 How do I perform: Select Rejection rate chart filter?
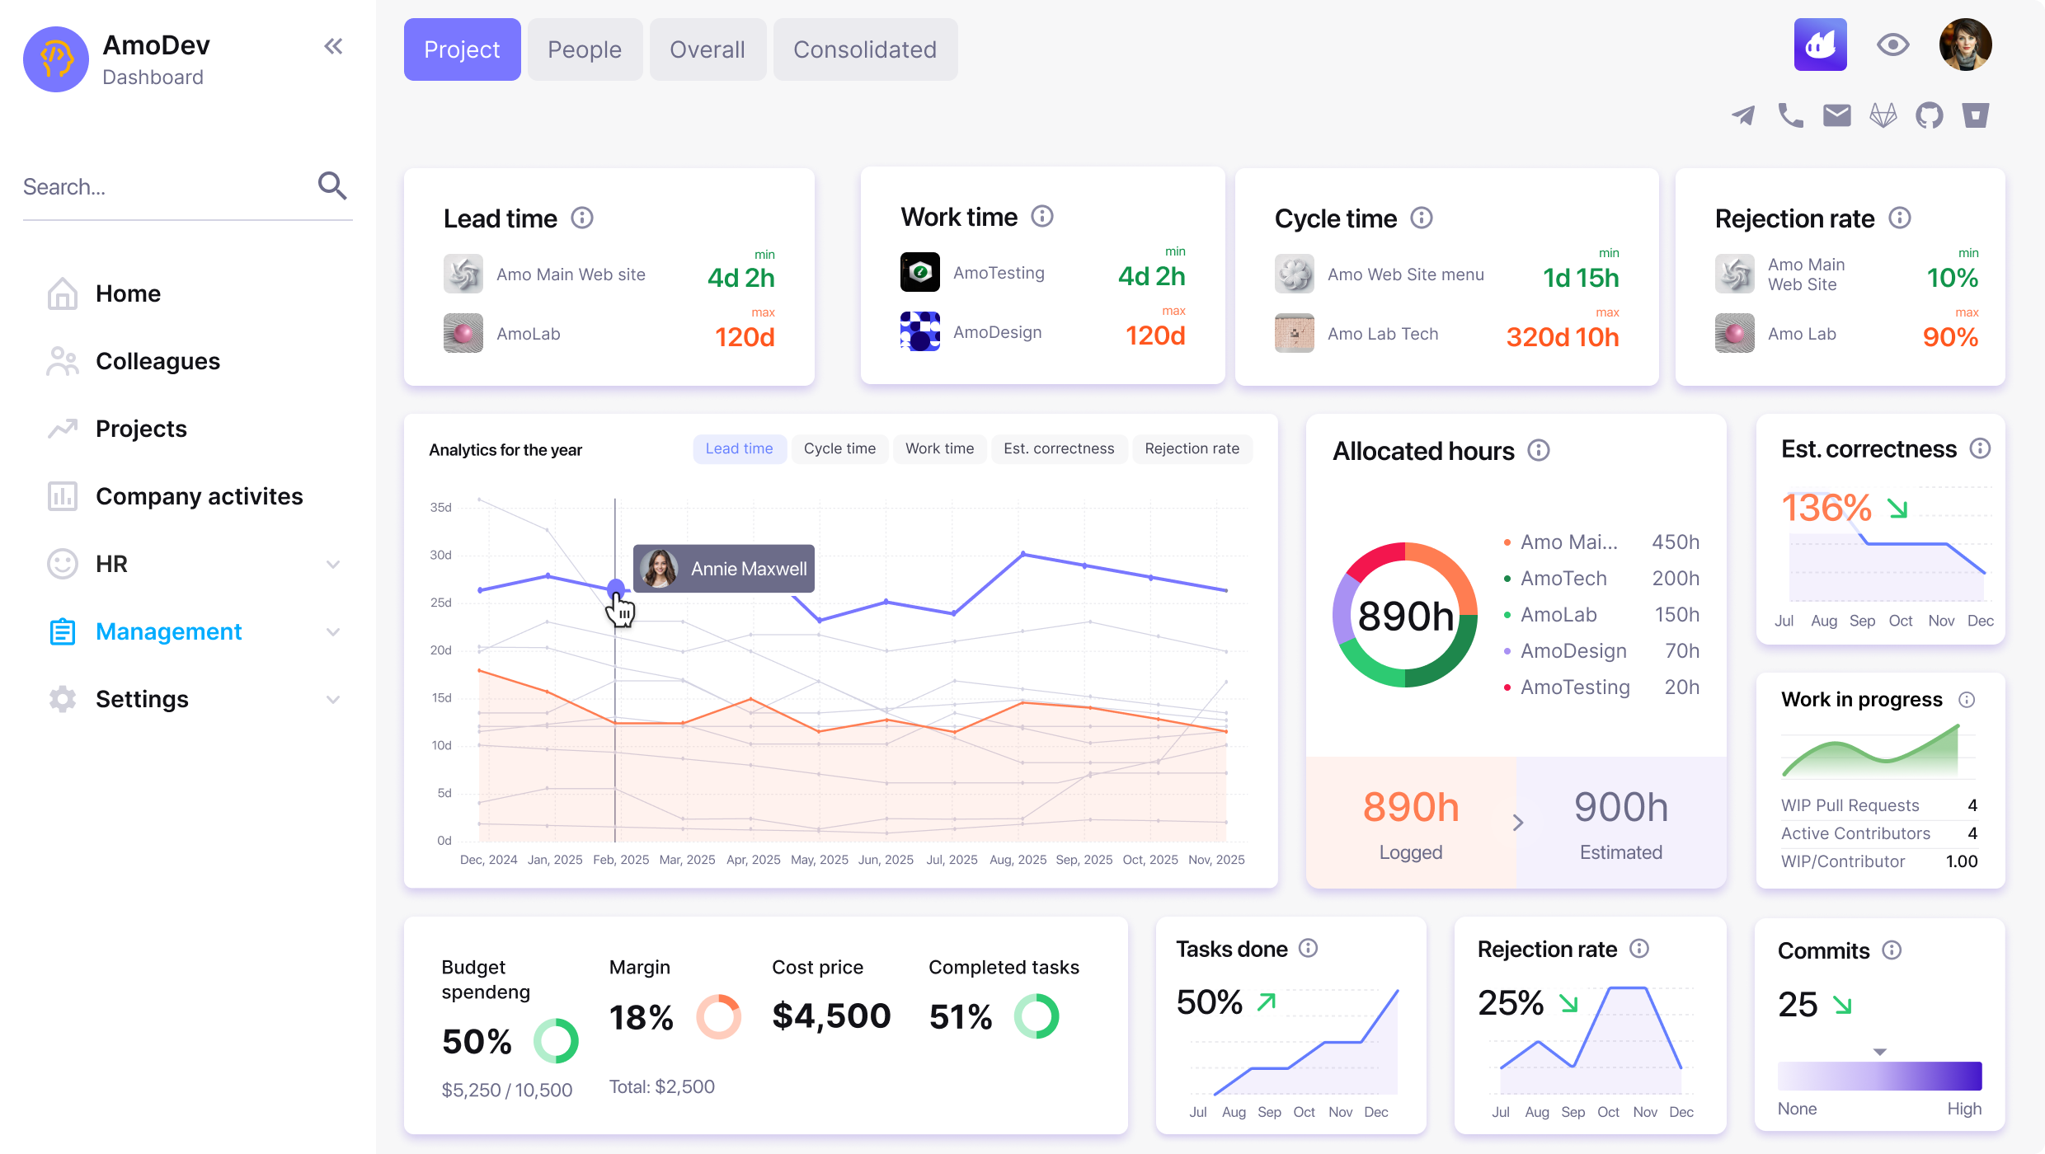pos(1192,448)
